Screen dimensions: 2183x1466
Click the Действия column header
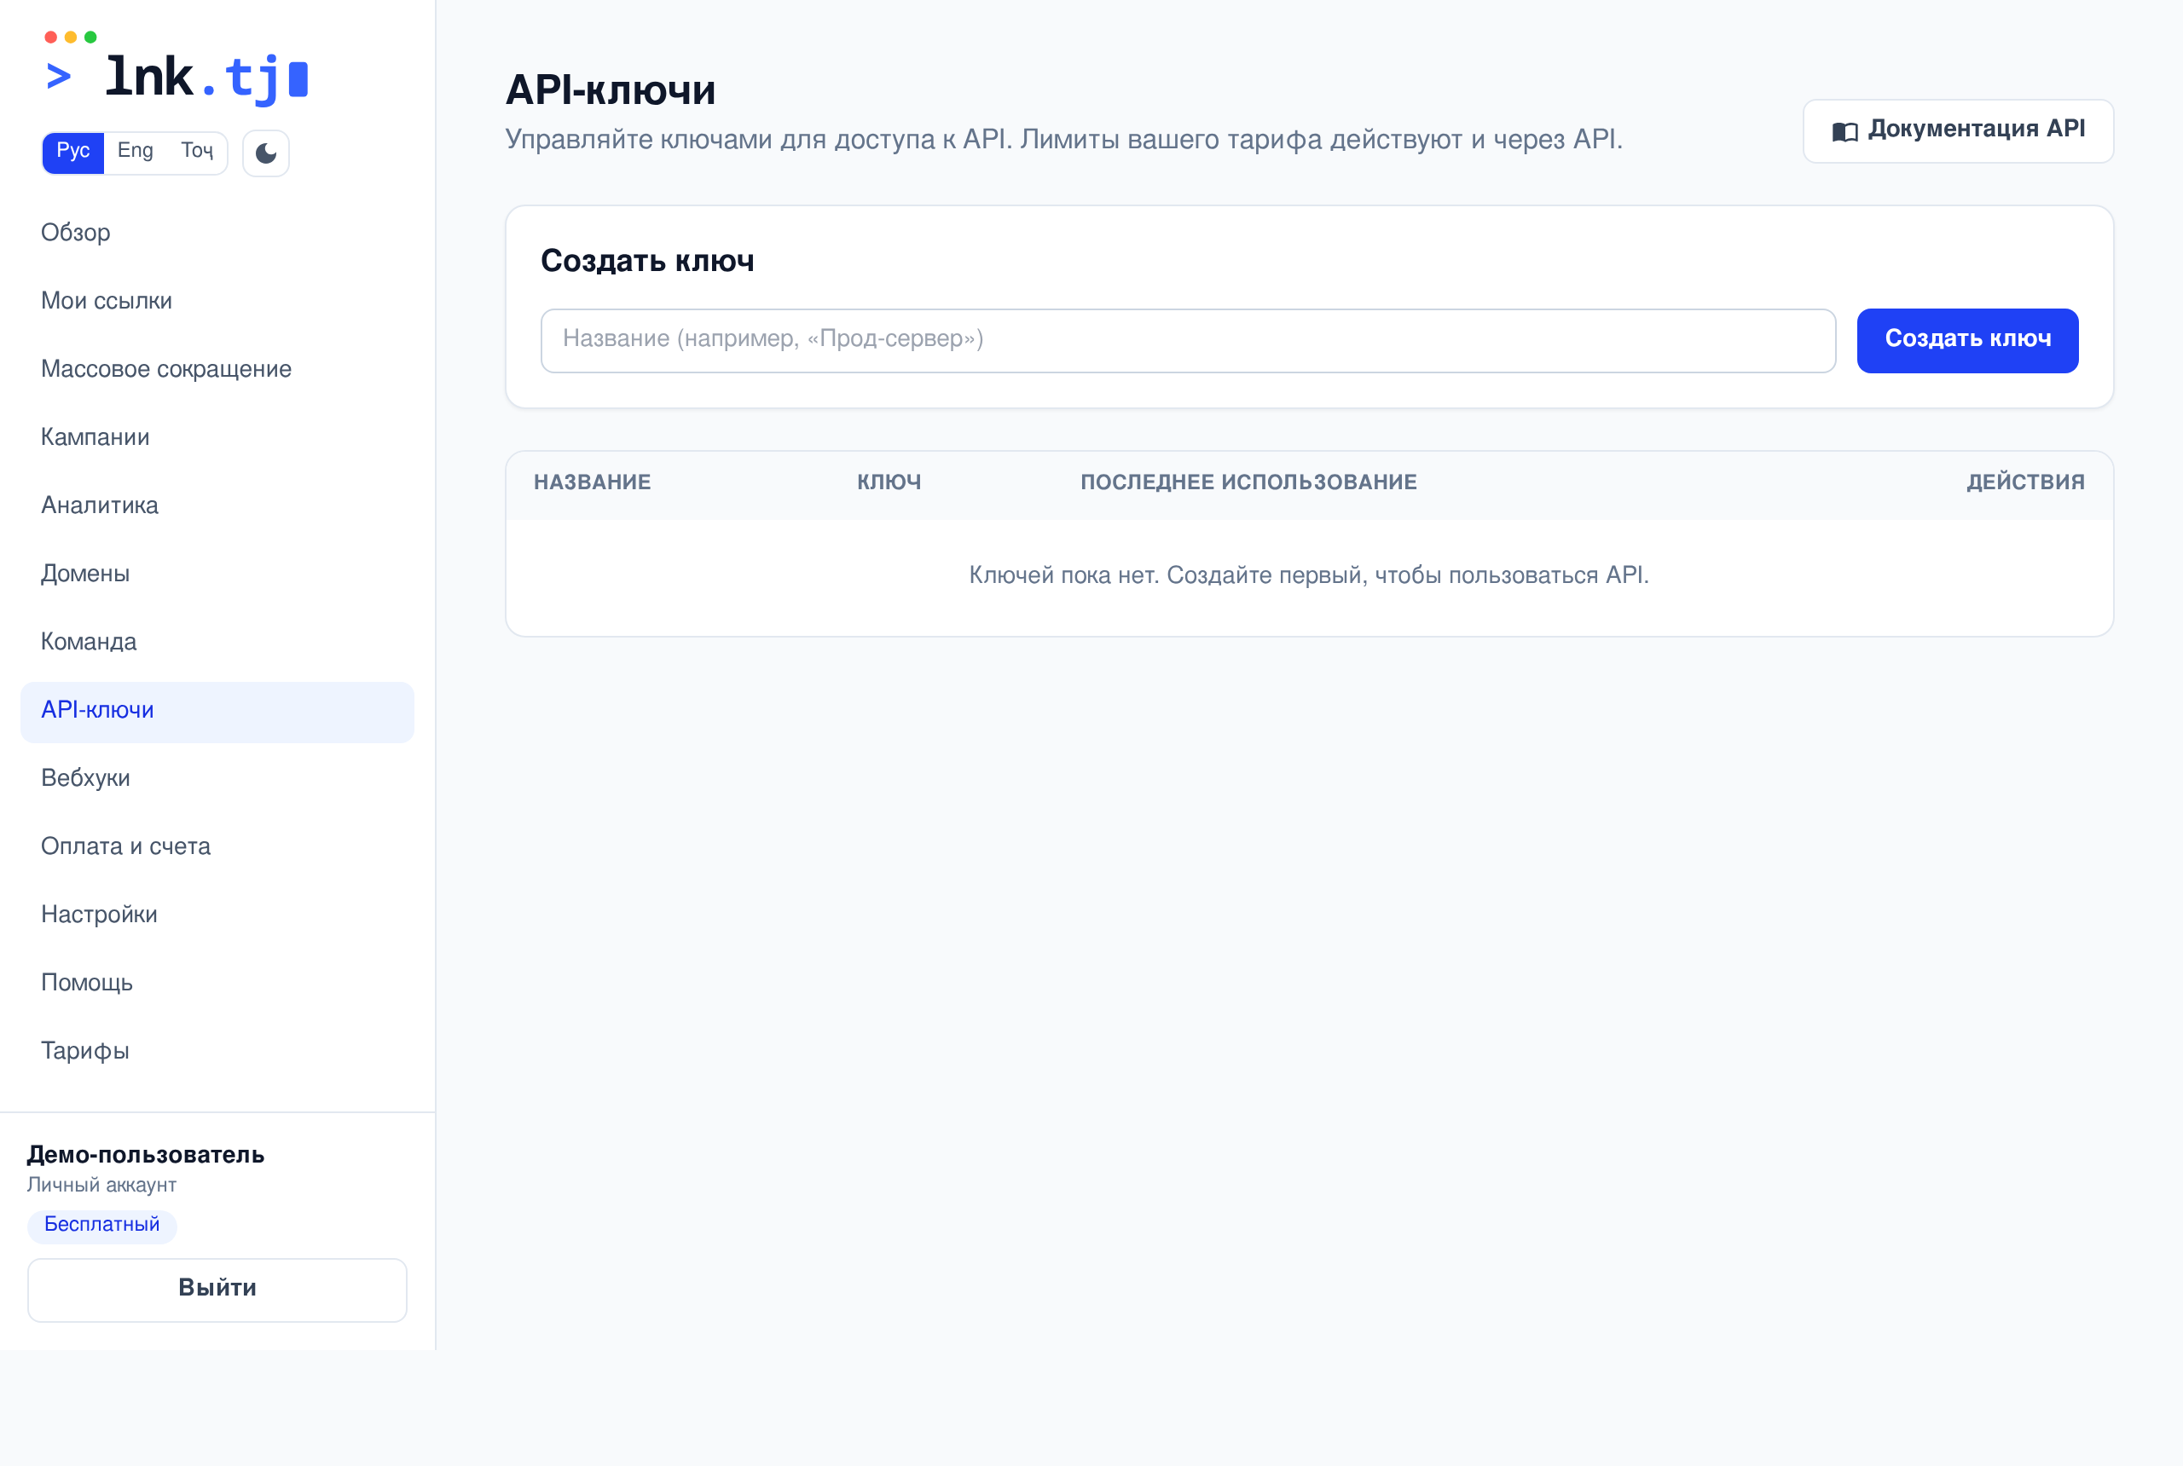click(2025, 482)
